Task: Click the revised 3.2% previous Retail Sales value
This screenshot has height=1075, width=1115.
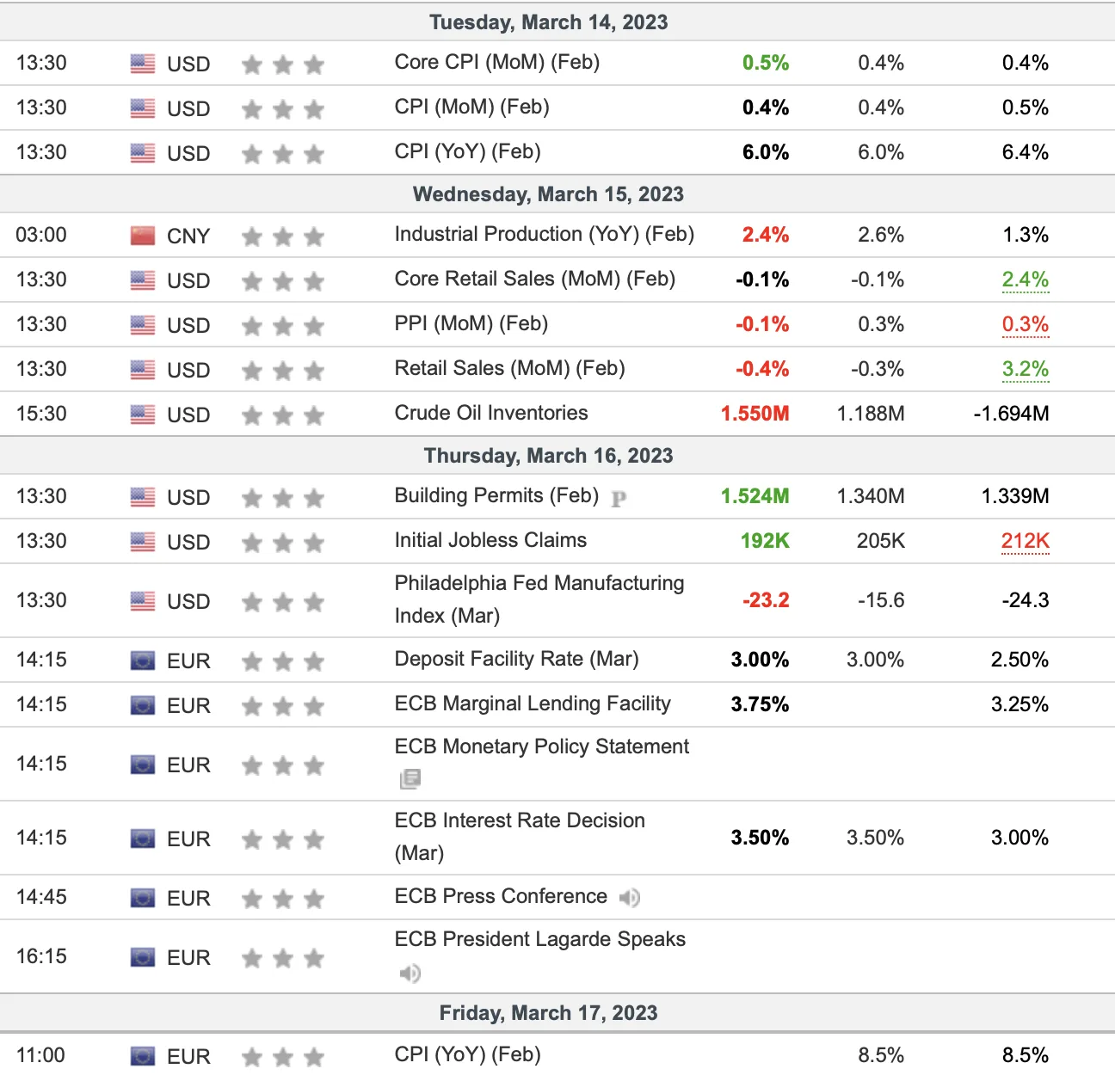Action: [1025, 369]
